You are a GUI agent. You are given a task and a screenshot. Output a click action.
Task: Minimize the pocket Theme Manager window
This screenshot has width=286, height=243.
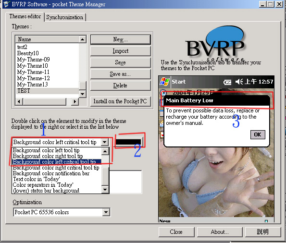click(x=262, y=4)
